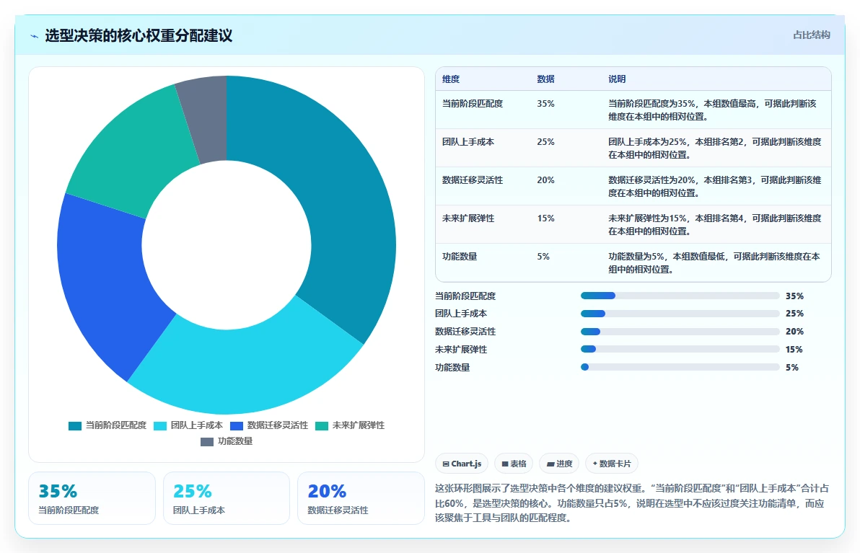
Task: Toggle 功能数量 legend swatch
Action: coord(207,442)
